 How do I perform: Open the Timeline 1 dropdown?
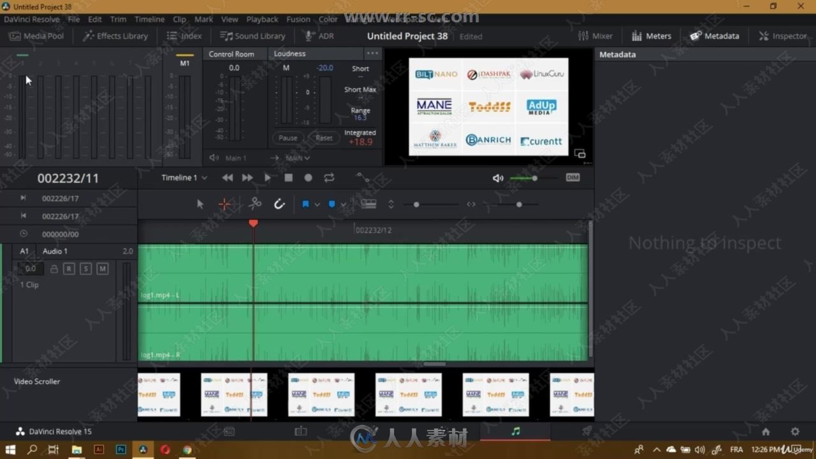[184, 178]
